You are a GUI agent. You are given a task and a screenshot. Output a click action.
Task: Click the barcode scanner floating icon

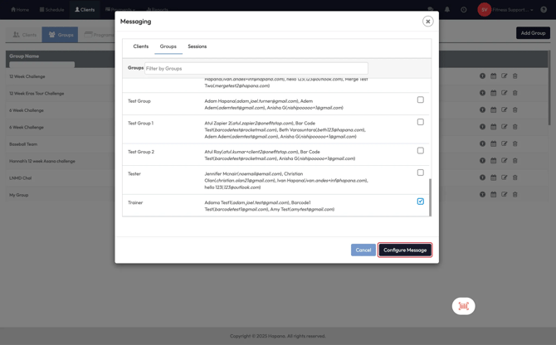coord(463,306)
